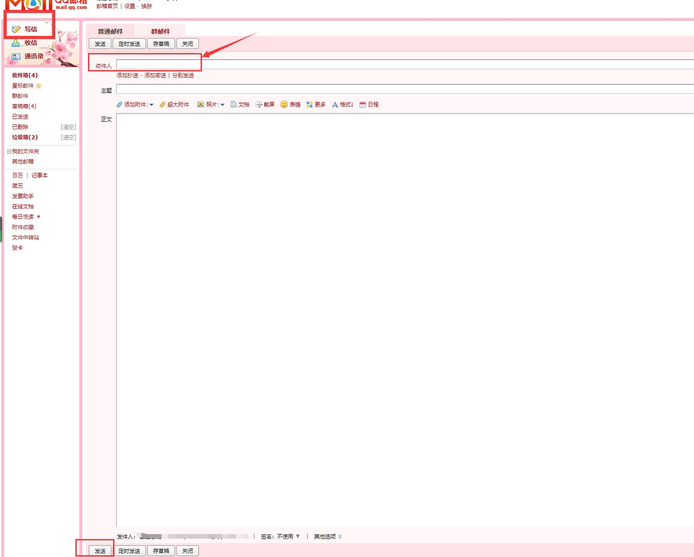Click the 写信 compose mail icon

16,29
